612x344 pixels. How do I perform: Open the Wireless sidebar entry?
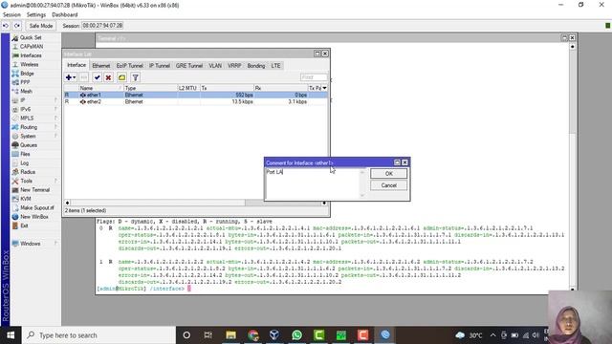point(30,64)
